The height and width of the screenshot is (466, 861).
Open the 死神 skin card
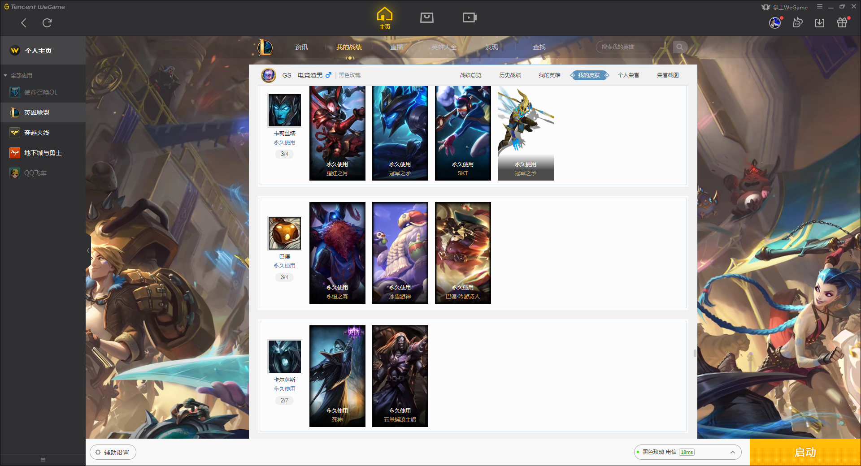click(x=337, y=376)
